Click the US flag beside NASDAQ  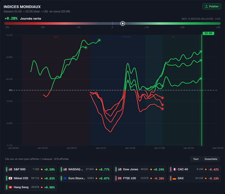[65, 169]
